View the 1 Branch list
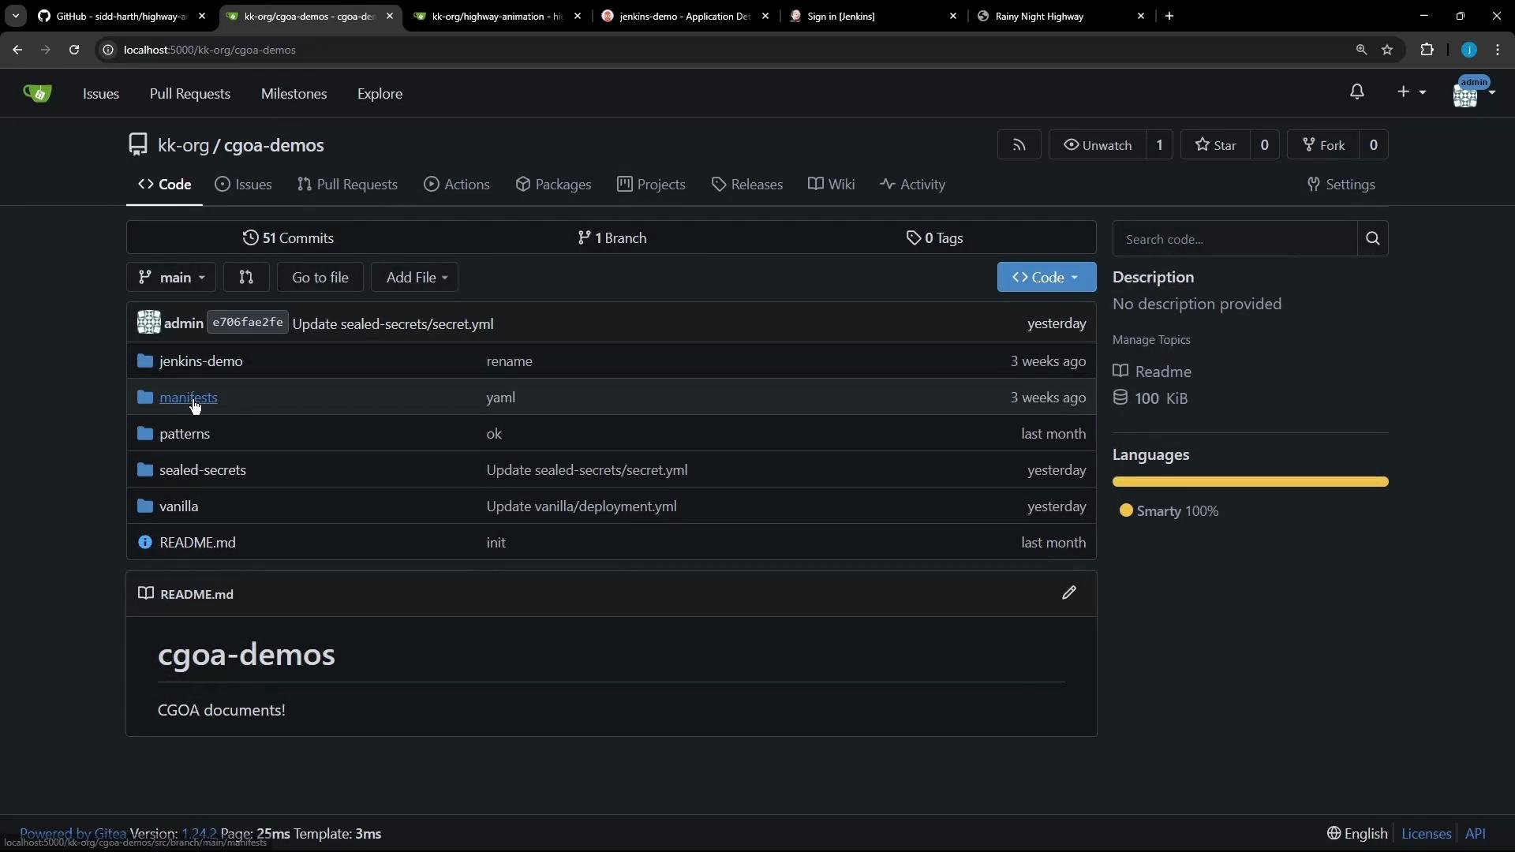 click(x=612, y=238)
